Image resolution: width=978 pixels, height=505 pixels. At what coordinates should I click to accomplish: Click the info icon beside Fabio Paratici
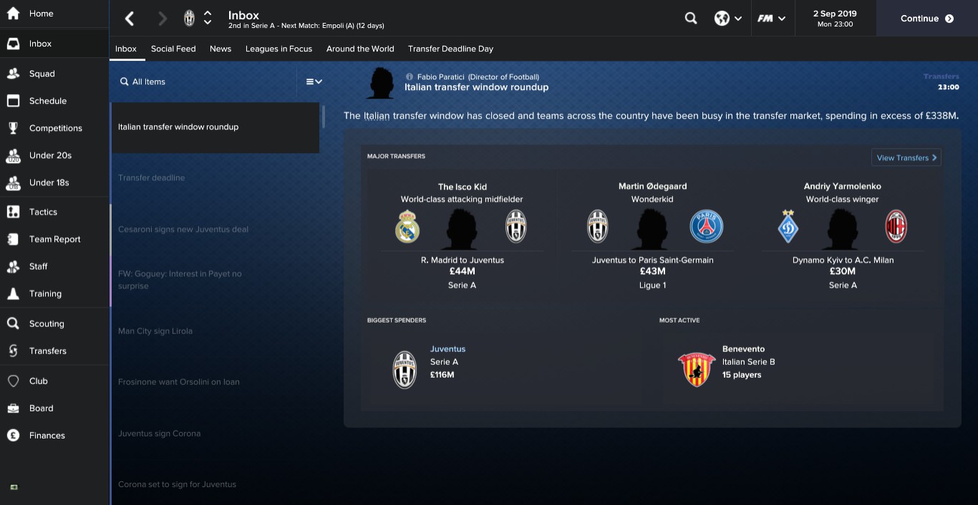click(410, 77)
